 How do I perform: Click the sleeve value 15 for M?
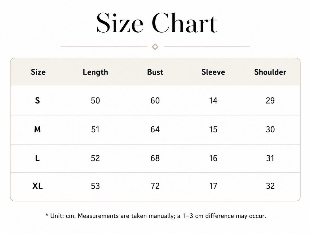click(213, 129)
